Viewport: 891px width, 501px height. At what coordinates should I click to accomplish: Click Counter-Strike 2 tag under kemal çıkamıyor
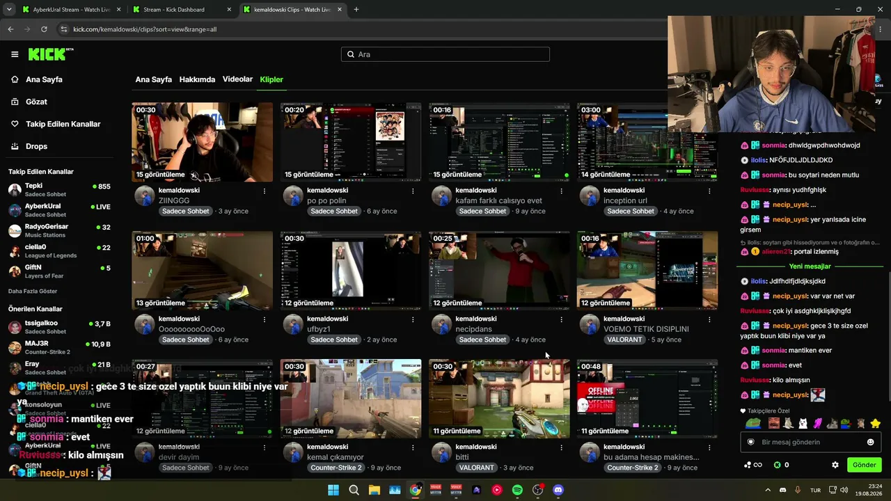[x=336, y=468]
